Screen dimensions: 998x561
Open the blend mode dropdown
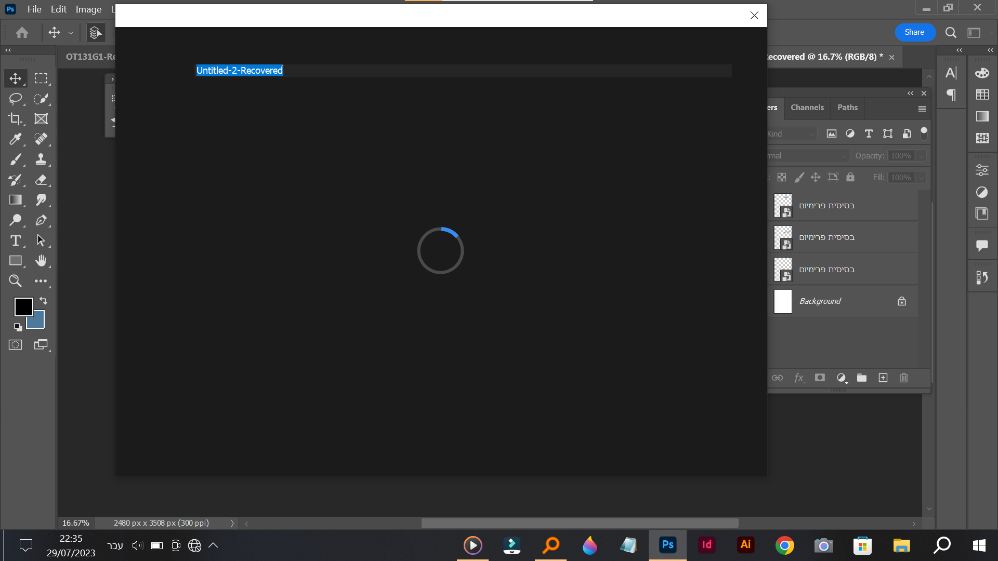(x=808, y=156)
